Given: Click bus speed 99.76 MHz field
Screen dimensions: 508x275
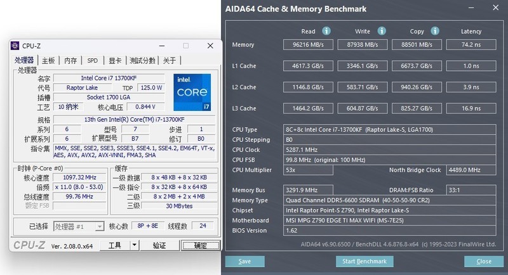Looking at the screenshot, I should tap(79, 196).
